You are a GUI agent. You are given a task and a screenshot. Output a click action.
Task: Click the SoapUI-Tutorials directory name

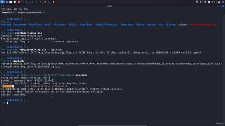107,24
